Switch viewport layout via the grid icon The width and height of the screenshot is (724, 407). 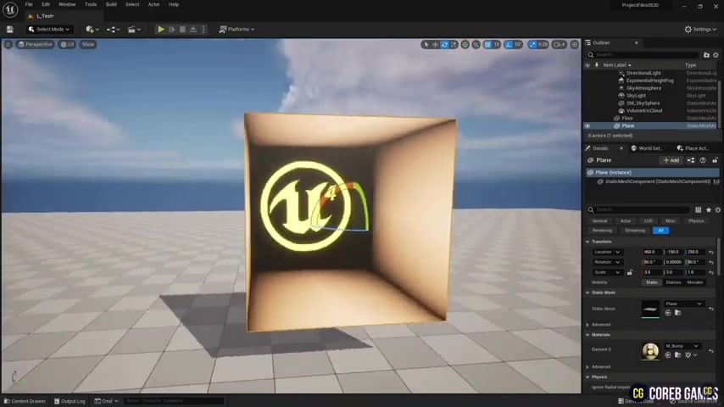[x=575, y=44]
